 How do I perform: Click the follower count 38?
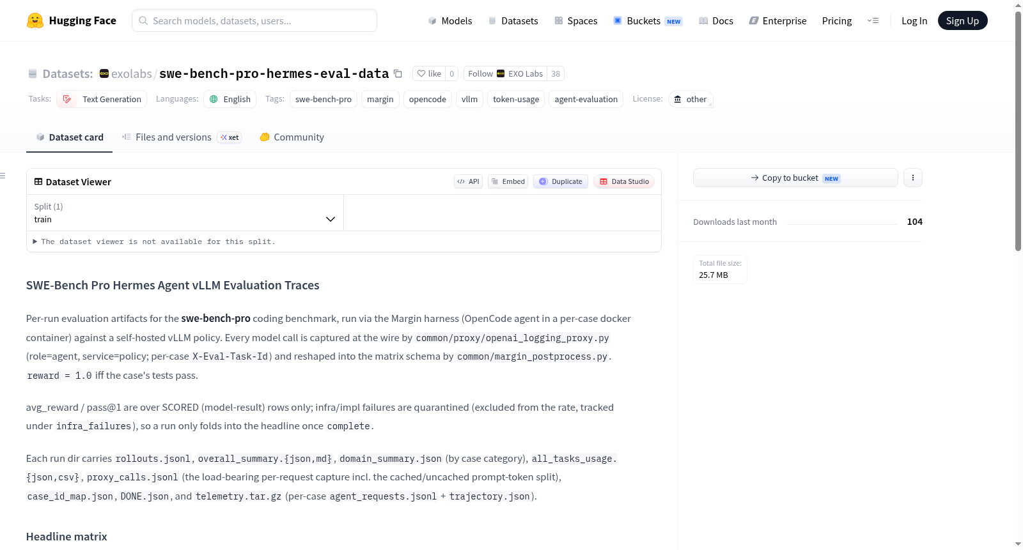[x=556, y=73]
